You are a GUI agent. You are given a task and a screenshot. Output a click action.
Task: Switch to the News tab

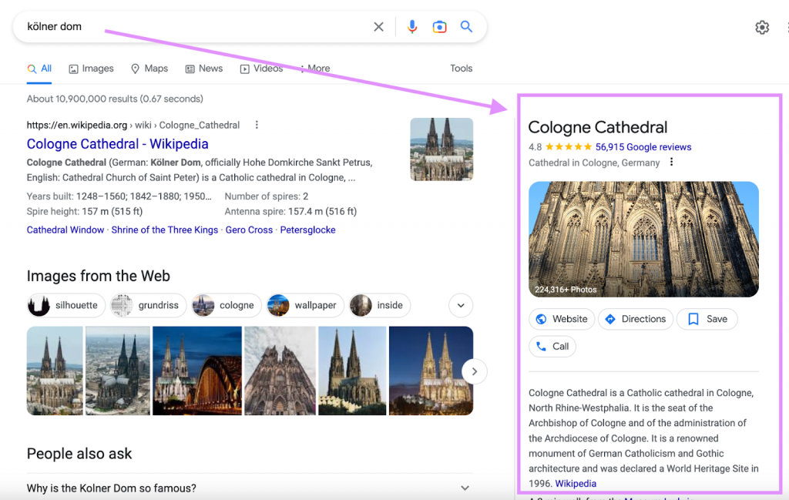click(x=203, y=69)
